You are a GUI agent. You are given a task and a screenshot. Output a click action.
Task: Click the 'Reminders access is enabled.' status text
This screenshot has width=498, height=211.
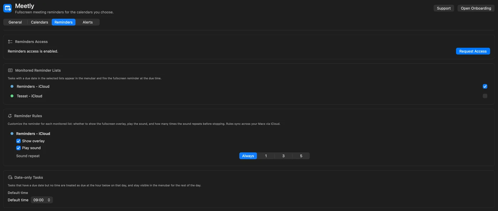(33, 51)
